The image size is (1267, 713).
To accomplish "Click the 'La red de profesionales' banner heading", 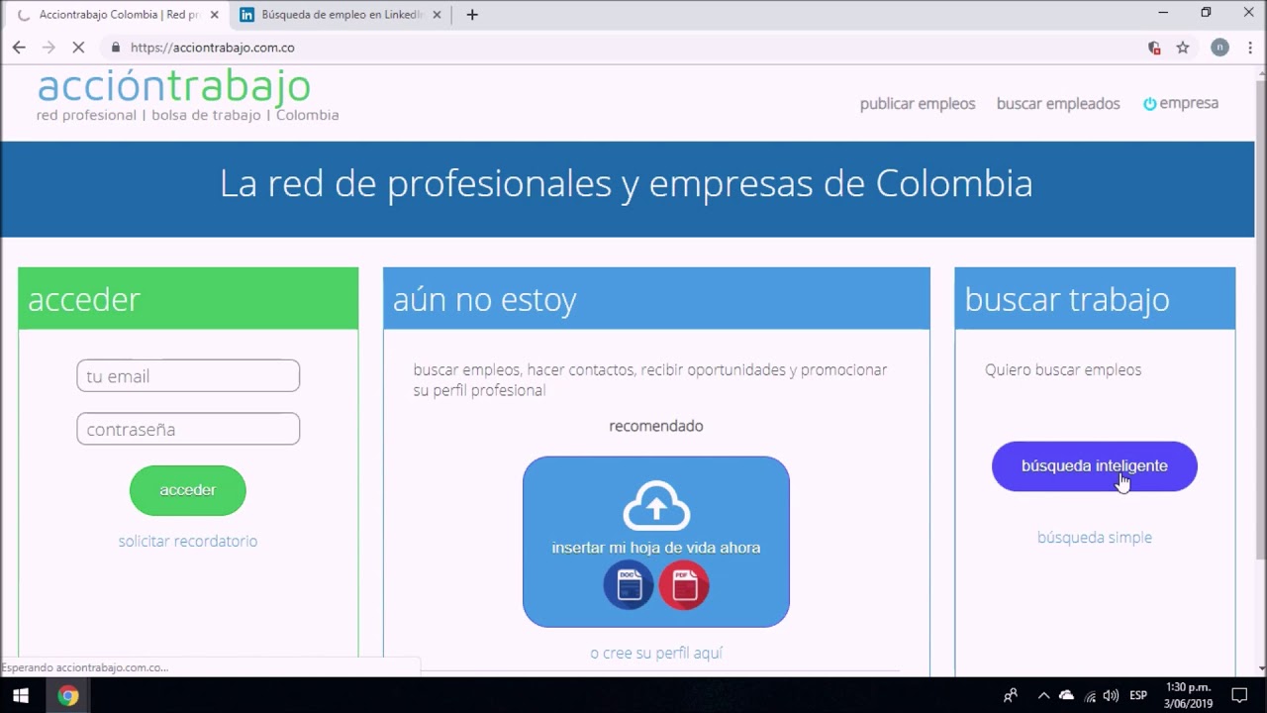I will pos(627,183).
